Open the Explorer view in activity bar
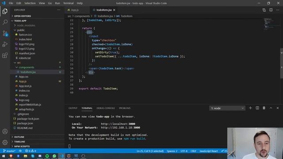Screen dimensions: 283x159 click(5, 11)
